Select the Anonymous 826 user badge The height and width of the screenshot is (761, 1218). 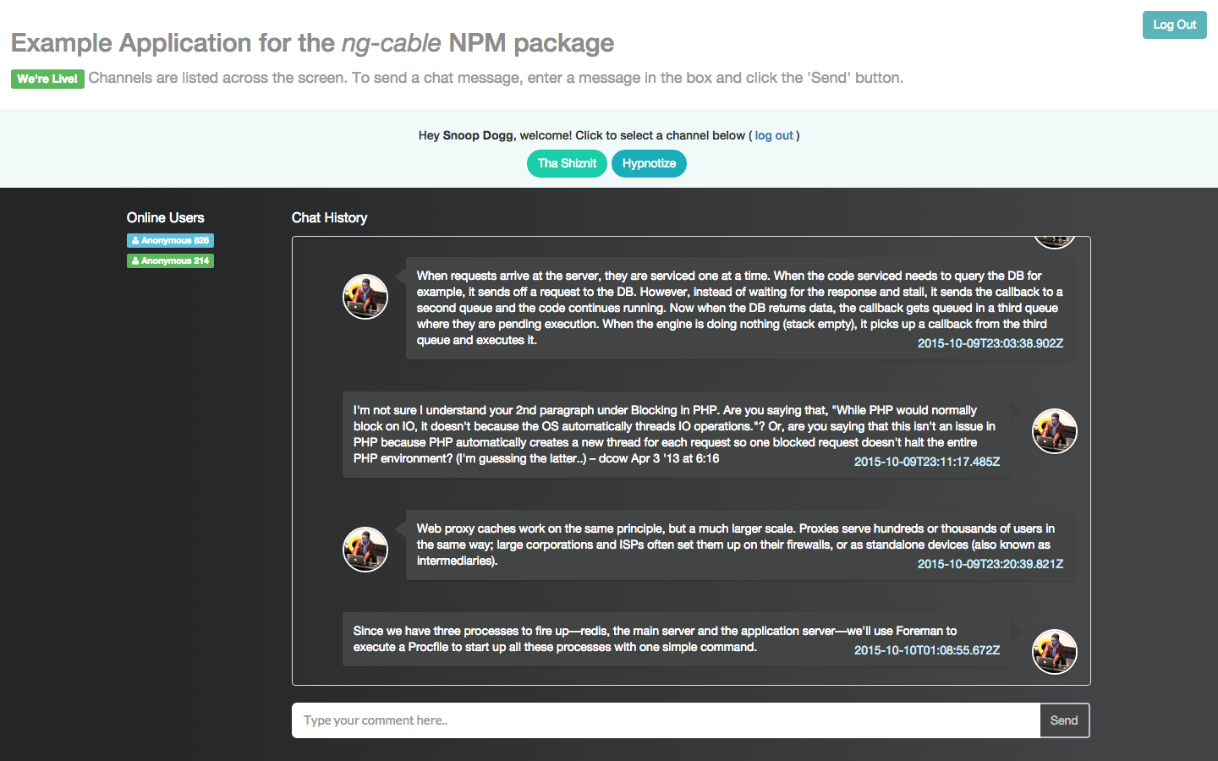[x=170, y=240]
